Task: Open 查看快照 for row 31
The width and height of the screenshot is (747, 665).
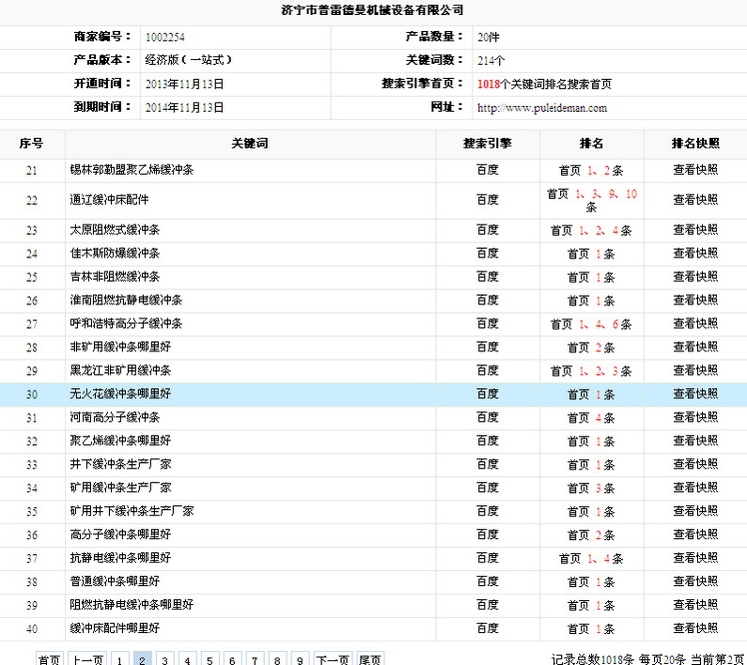Action: (695, 417)
